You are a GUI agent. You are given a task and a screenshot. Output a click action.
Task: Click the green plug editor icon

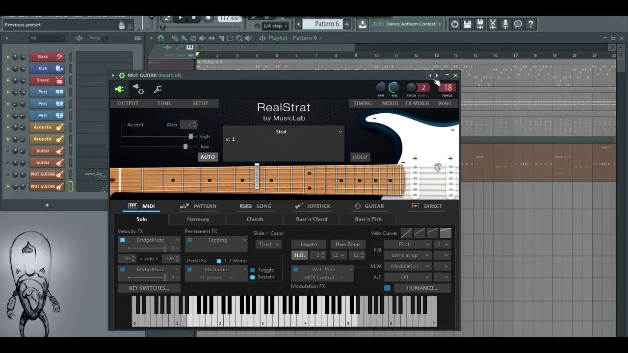(x=119, y=89)
